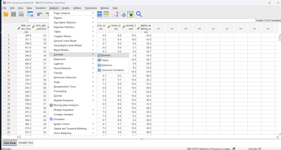Expand the Regression submenu
Screen dimensions: 281x150
tap(73, 59)
